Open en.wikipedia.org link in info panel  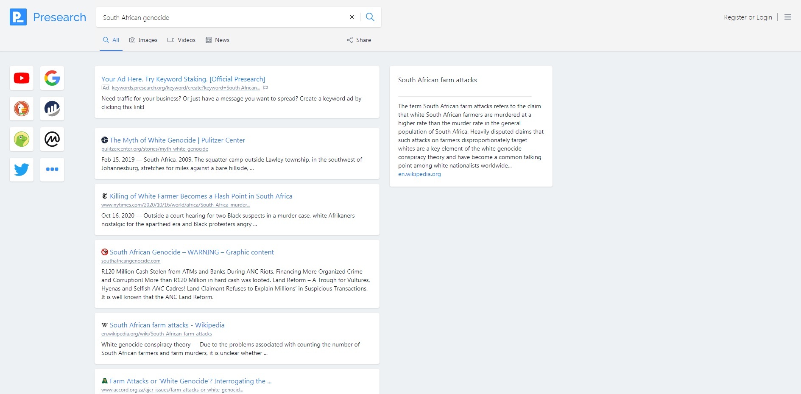(419, 174)
